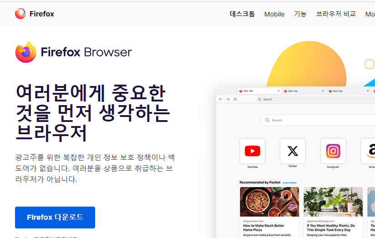Open the 기능 menu item
The image size is (375, 238).
(x=300, y=14)
